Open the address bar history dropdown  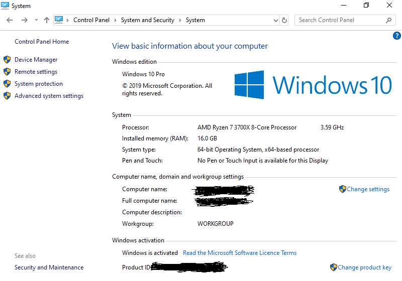[275, 20]
